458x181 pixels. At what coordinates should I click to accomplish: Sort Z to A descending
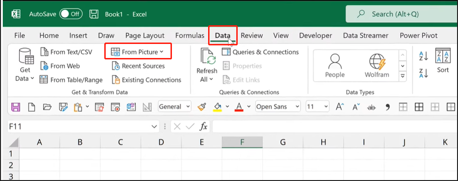click(423, 73)
